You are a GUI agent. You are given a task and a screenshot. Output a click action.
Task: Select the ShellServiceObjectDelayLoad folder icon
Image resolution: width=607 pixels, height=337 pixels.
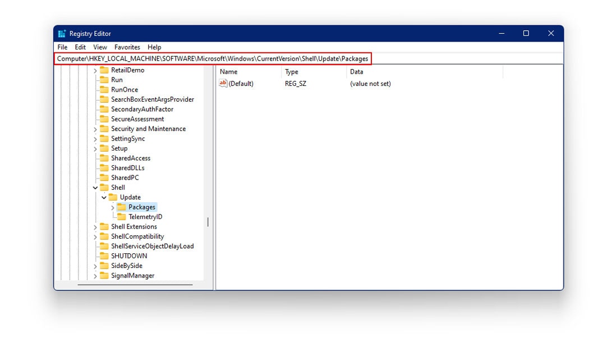click(104, 246)
